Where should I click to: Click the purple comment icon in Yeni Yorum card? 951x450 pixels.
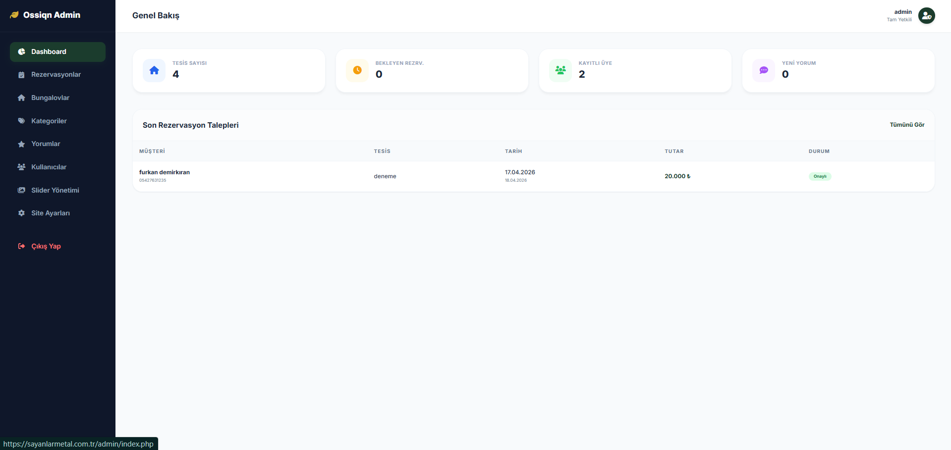[764, 70]
